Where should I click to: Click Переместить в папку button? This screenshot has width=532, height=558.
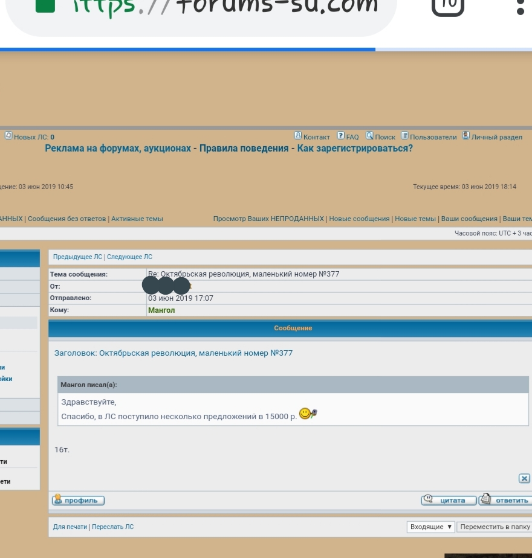(x=495, y=527)
